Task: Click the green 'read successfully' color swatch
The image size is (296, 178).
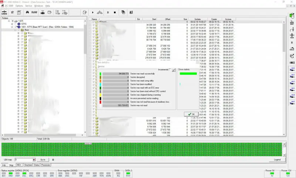Action: click(x=100, y=74)
